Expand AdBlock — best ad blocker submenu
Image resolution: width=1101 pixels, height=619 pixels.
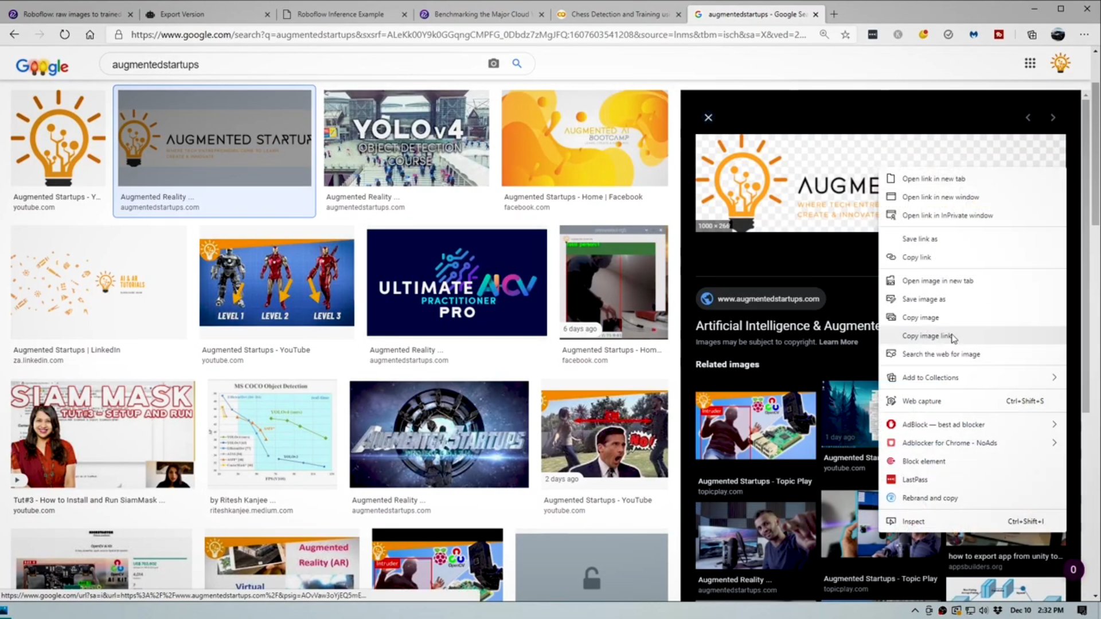(1054, 424)
